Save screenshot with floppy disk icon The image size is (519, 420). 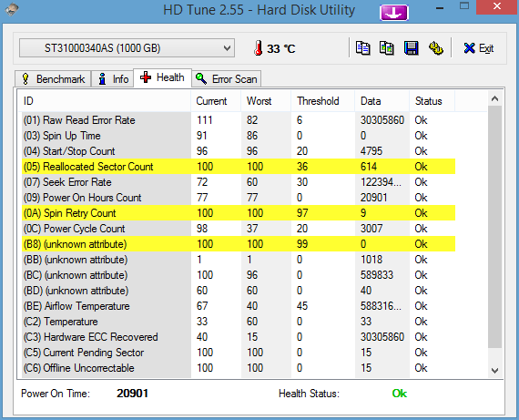[411, 48]
